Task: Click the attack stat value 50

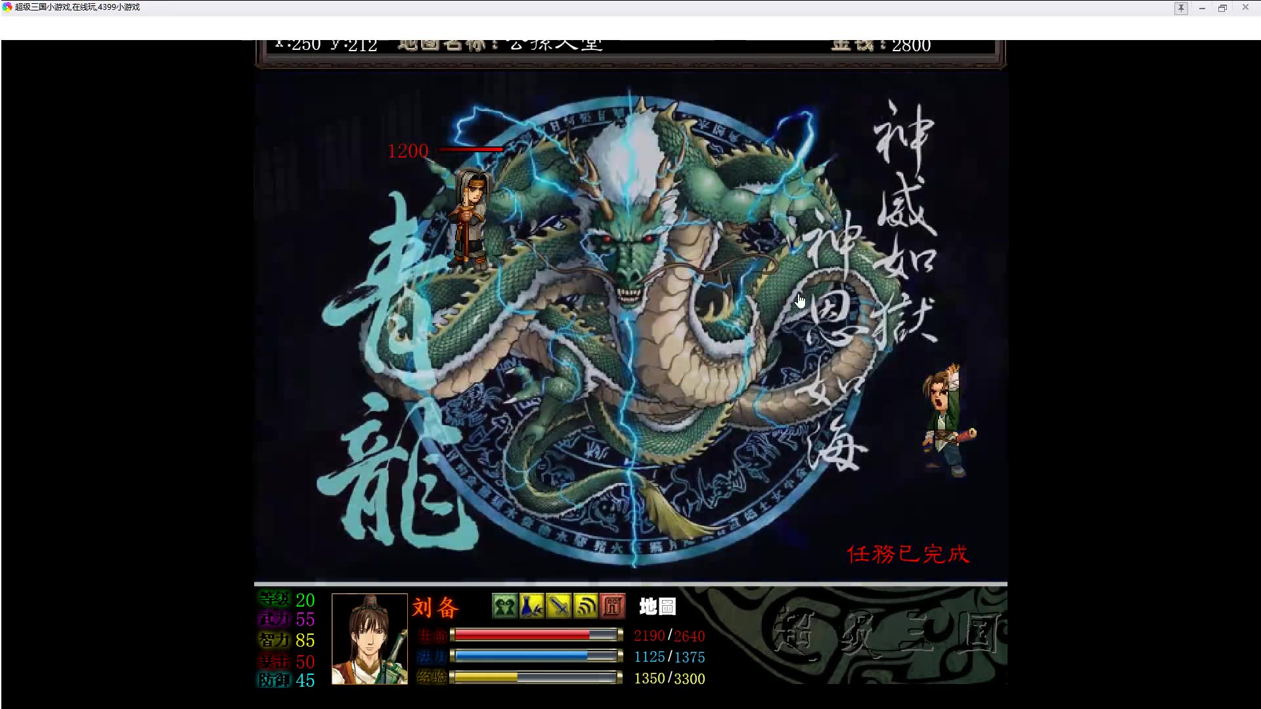Action: (305, 662)
